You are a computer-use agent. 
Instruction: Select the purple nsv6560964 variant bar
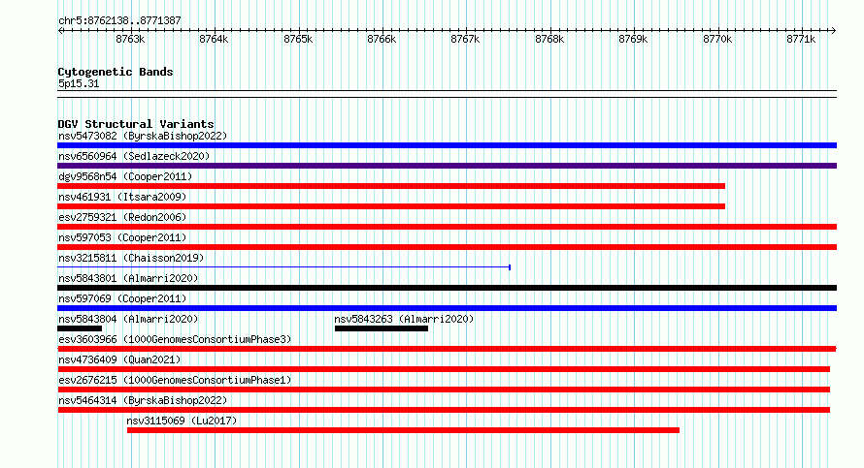[447, 166]
